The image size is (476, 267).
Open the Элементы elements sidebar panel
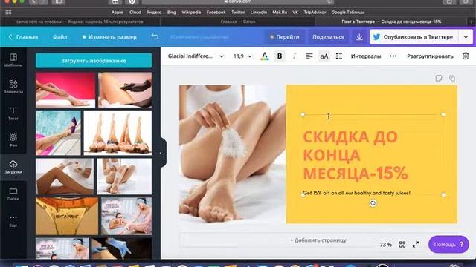click(13, 87)
